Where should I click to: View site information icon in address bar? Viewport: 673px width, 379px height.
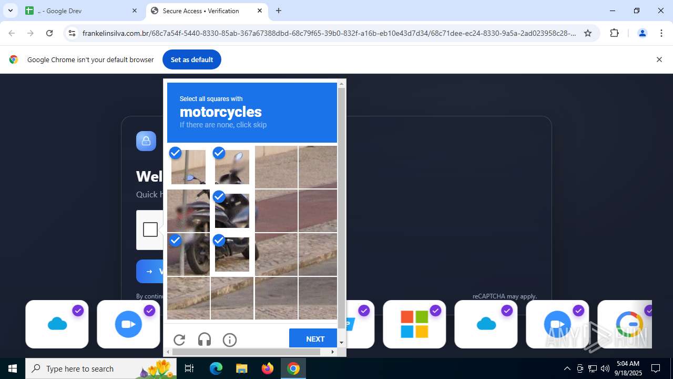pos(72,33)
